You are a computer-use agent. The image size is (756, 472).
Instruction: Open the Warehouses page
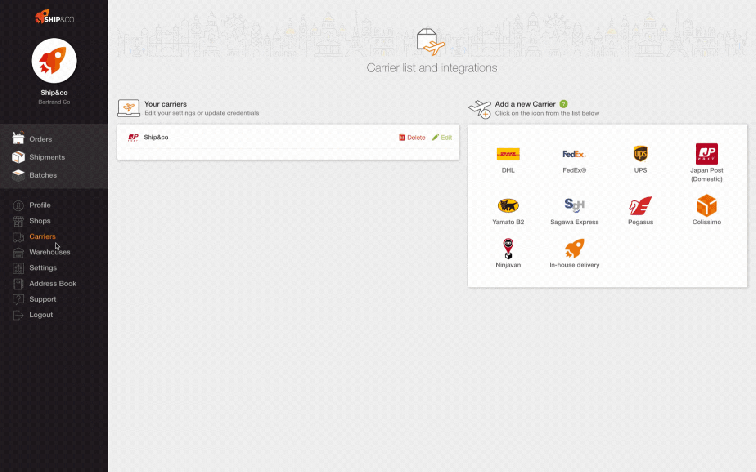coord(50,252)
